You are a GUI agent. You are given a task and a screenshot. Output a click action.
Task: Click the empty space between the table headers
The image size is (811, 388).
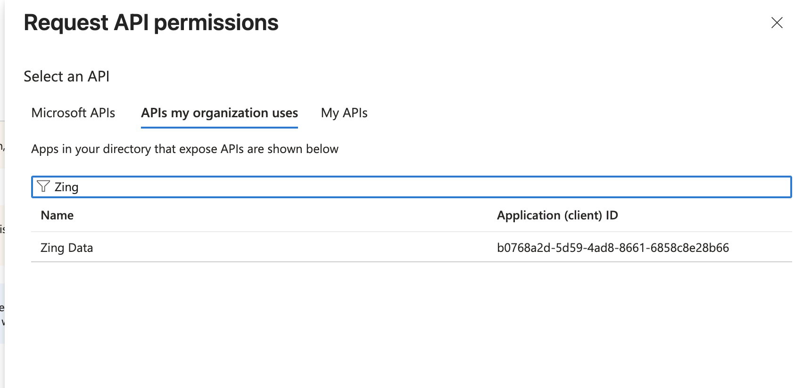[283, 215]
